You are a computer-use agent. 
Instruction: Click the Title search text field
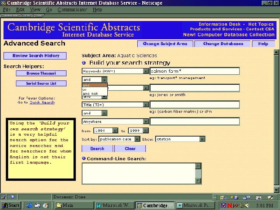click(x=195, y=105)
